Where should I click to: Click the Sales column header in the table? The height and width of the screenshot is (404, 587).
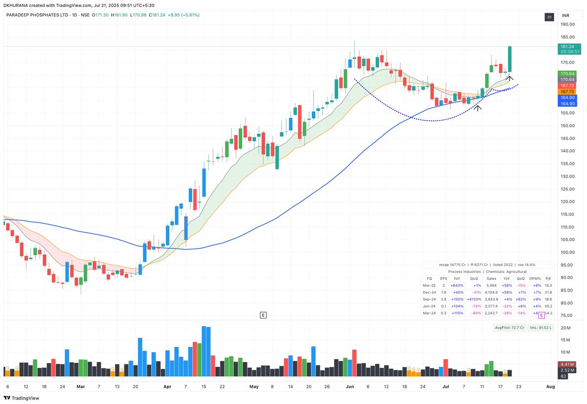(x=491, y=278)
